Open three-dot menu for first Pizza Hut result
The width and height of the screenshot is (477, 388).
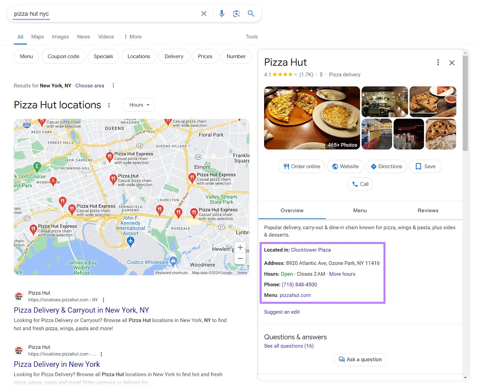[103, 300]
